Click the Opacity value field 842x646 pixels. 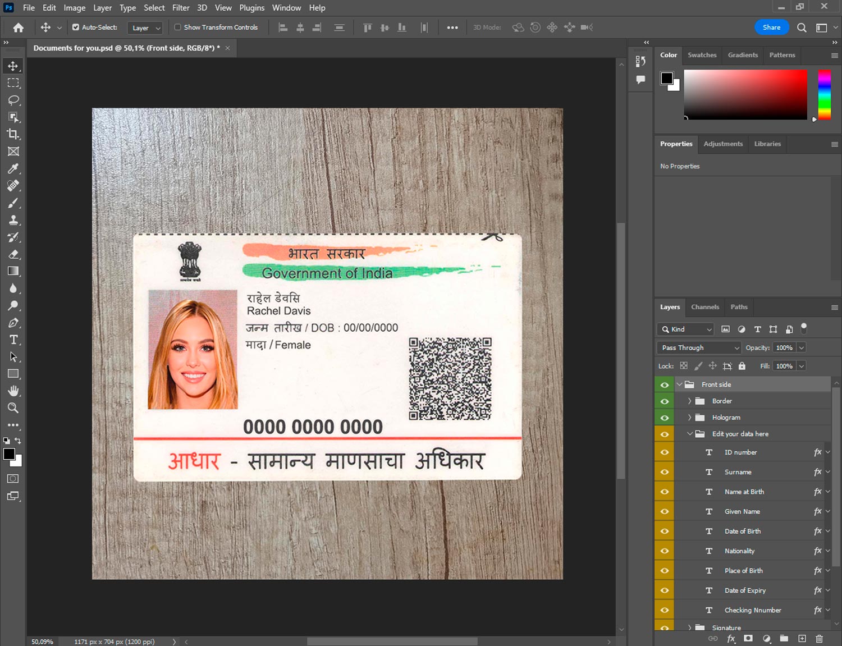(784, 348)
